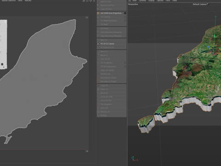Image resolution: width=221 pixels, height=166 pixels.
Task: Select Cycle UV CW
Action: point(111,101)
